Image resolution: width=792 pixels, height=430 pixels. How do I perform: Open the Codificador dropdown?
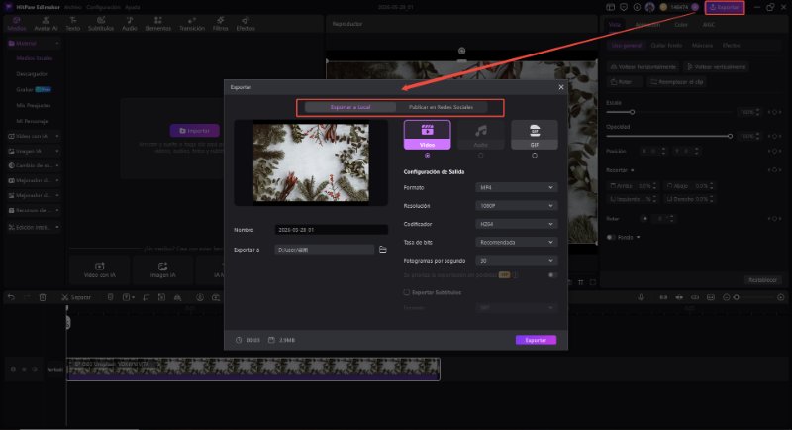(x=516, y=224)
